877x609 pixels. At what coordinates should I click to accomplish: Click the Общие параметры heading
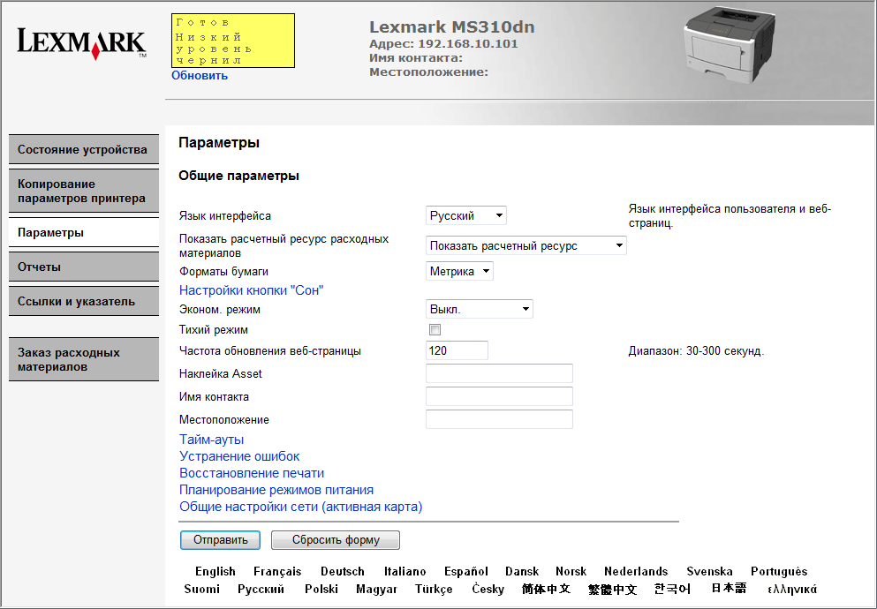pyautogui.click(x=238, y=176)
